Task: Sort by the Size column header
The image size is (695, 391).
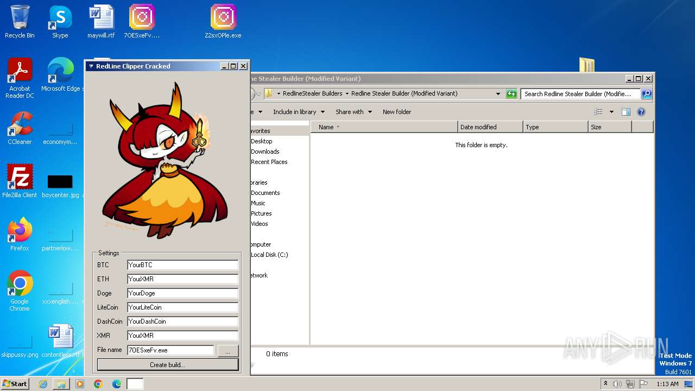Action: (x=610, y=127)
